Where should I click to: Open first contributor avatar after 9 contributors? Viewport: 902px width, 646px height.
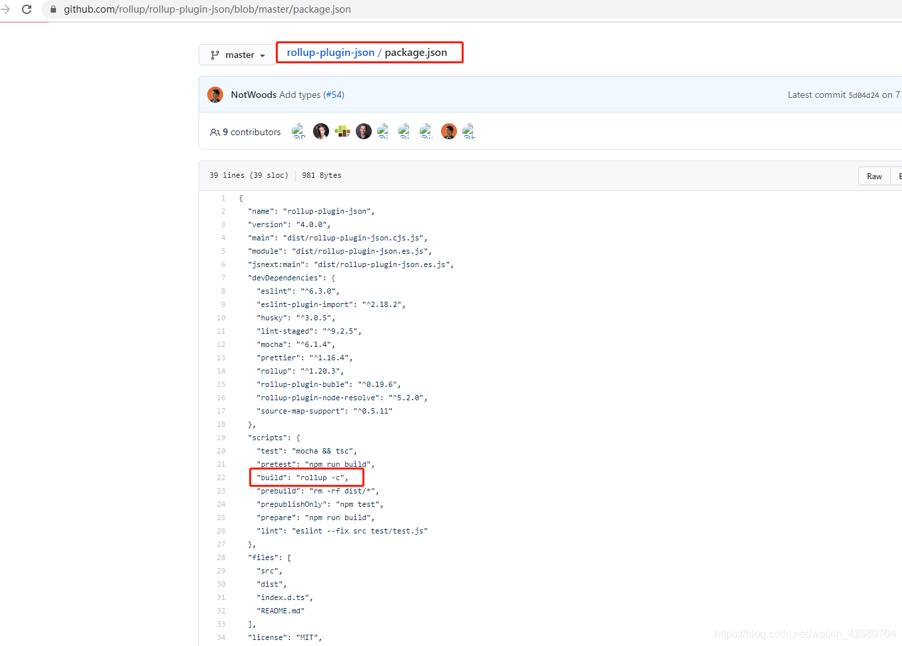299,131
